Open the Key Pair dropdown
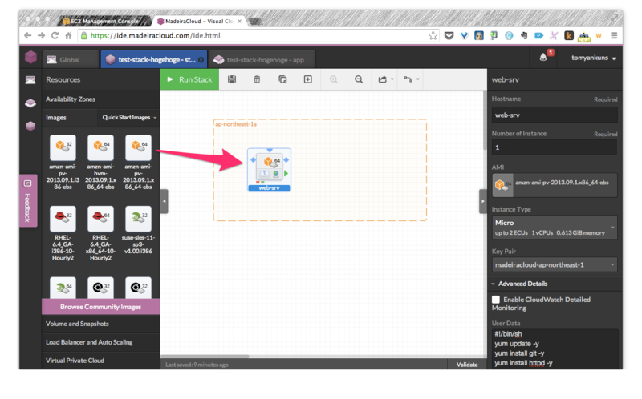 click(555, 265)
